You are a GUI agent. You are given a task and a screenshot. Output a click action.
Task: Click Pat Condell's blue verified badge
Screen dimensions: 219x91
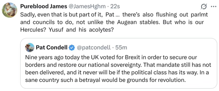[72, 48]
